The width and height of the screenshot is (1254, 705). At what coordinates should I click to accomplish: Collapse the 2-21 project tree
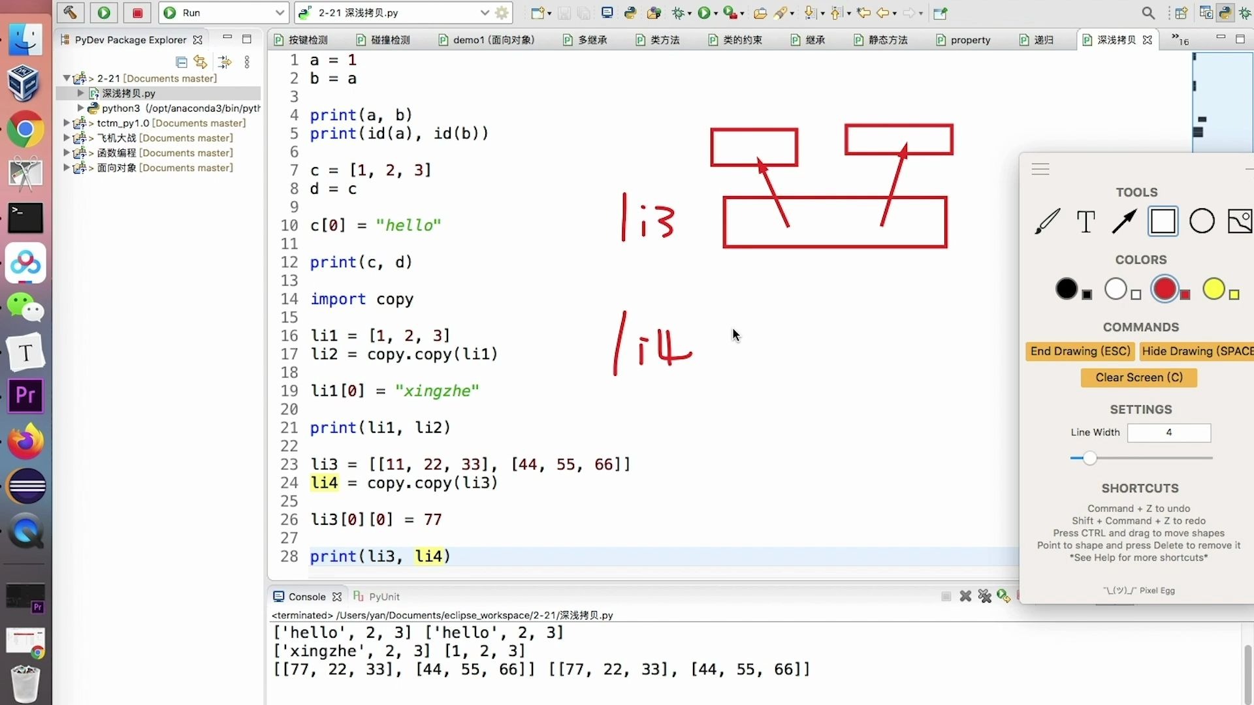point(66,78)
